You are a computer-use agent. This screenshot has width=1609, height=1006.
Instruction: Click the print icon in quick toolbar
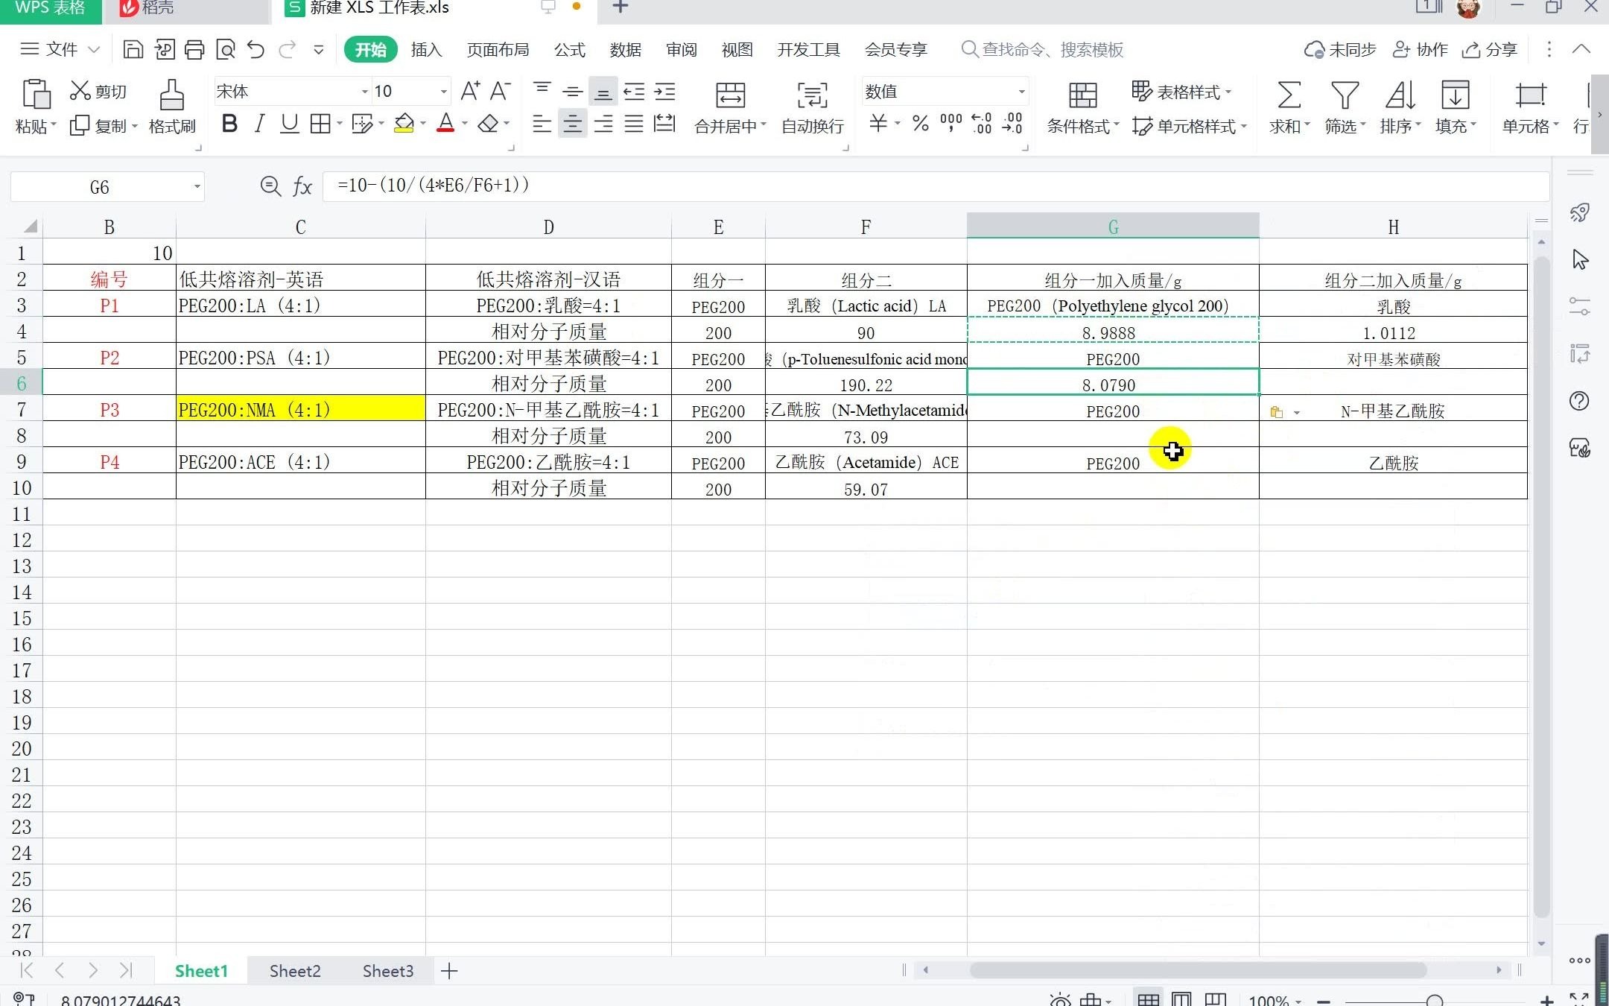[194, 50]
